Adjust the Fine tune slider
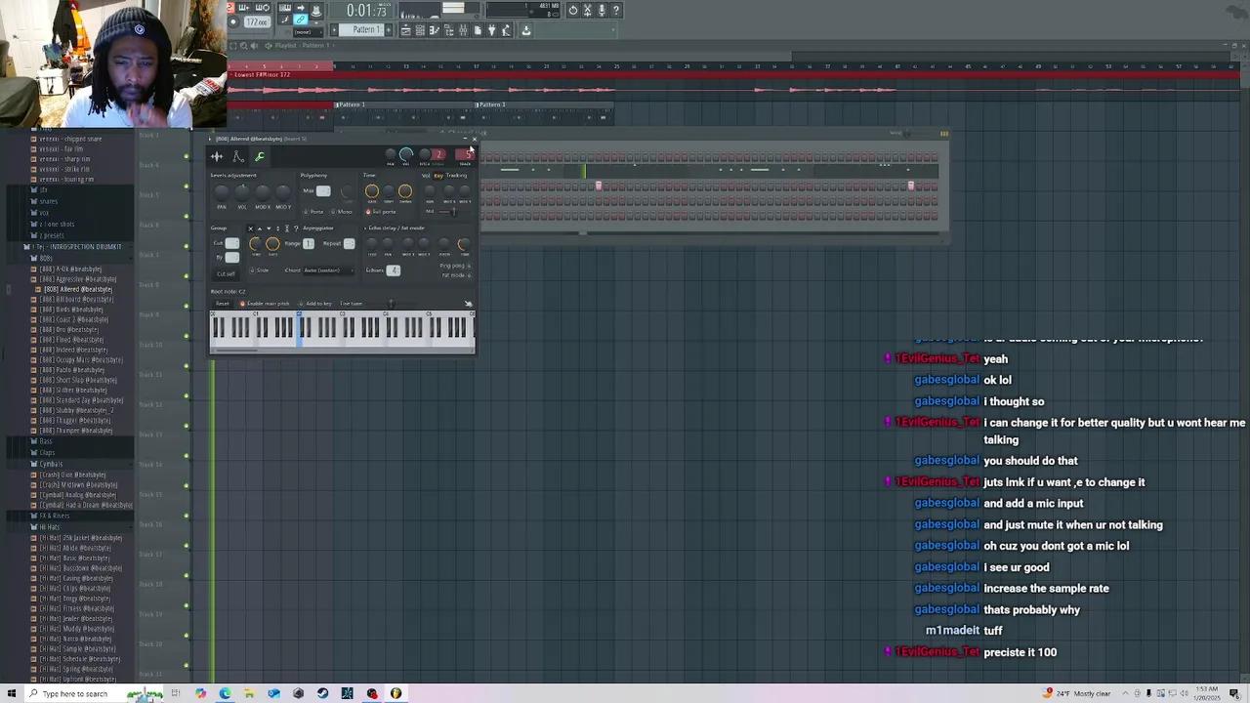The image size is (1250, 703). (391, 304)
